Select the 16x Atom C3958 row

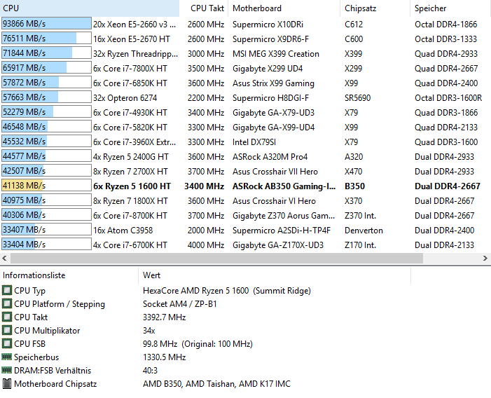tap(245, 230)
